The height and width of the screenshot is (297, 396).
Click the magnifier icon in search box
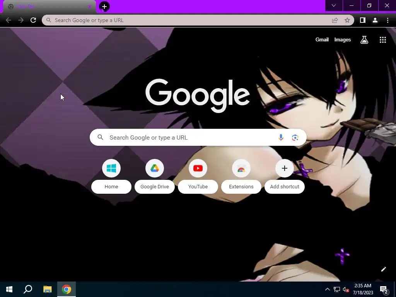(x=101, y=137)
